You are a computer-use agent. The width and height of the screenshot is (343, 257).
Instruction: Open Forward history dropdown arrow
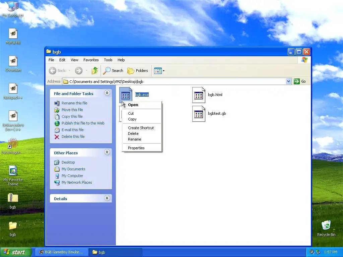coord(86,71)
